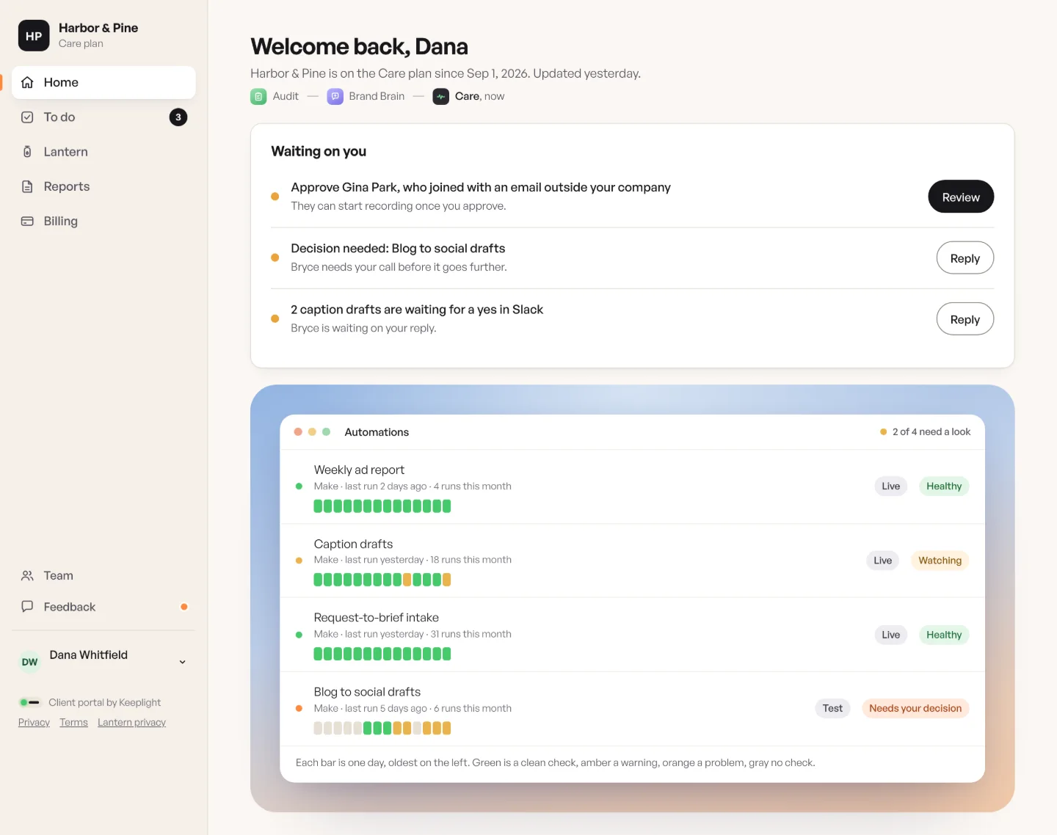Click the Blog to social drafts status bars

382,728
